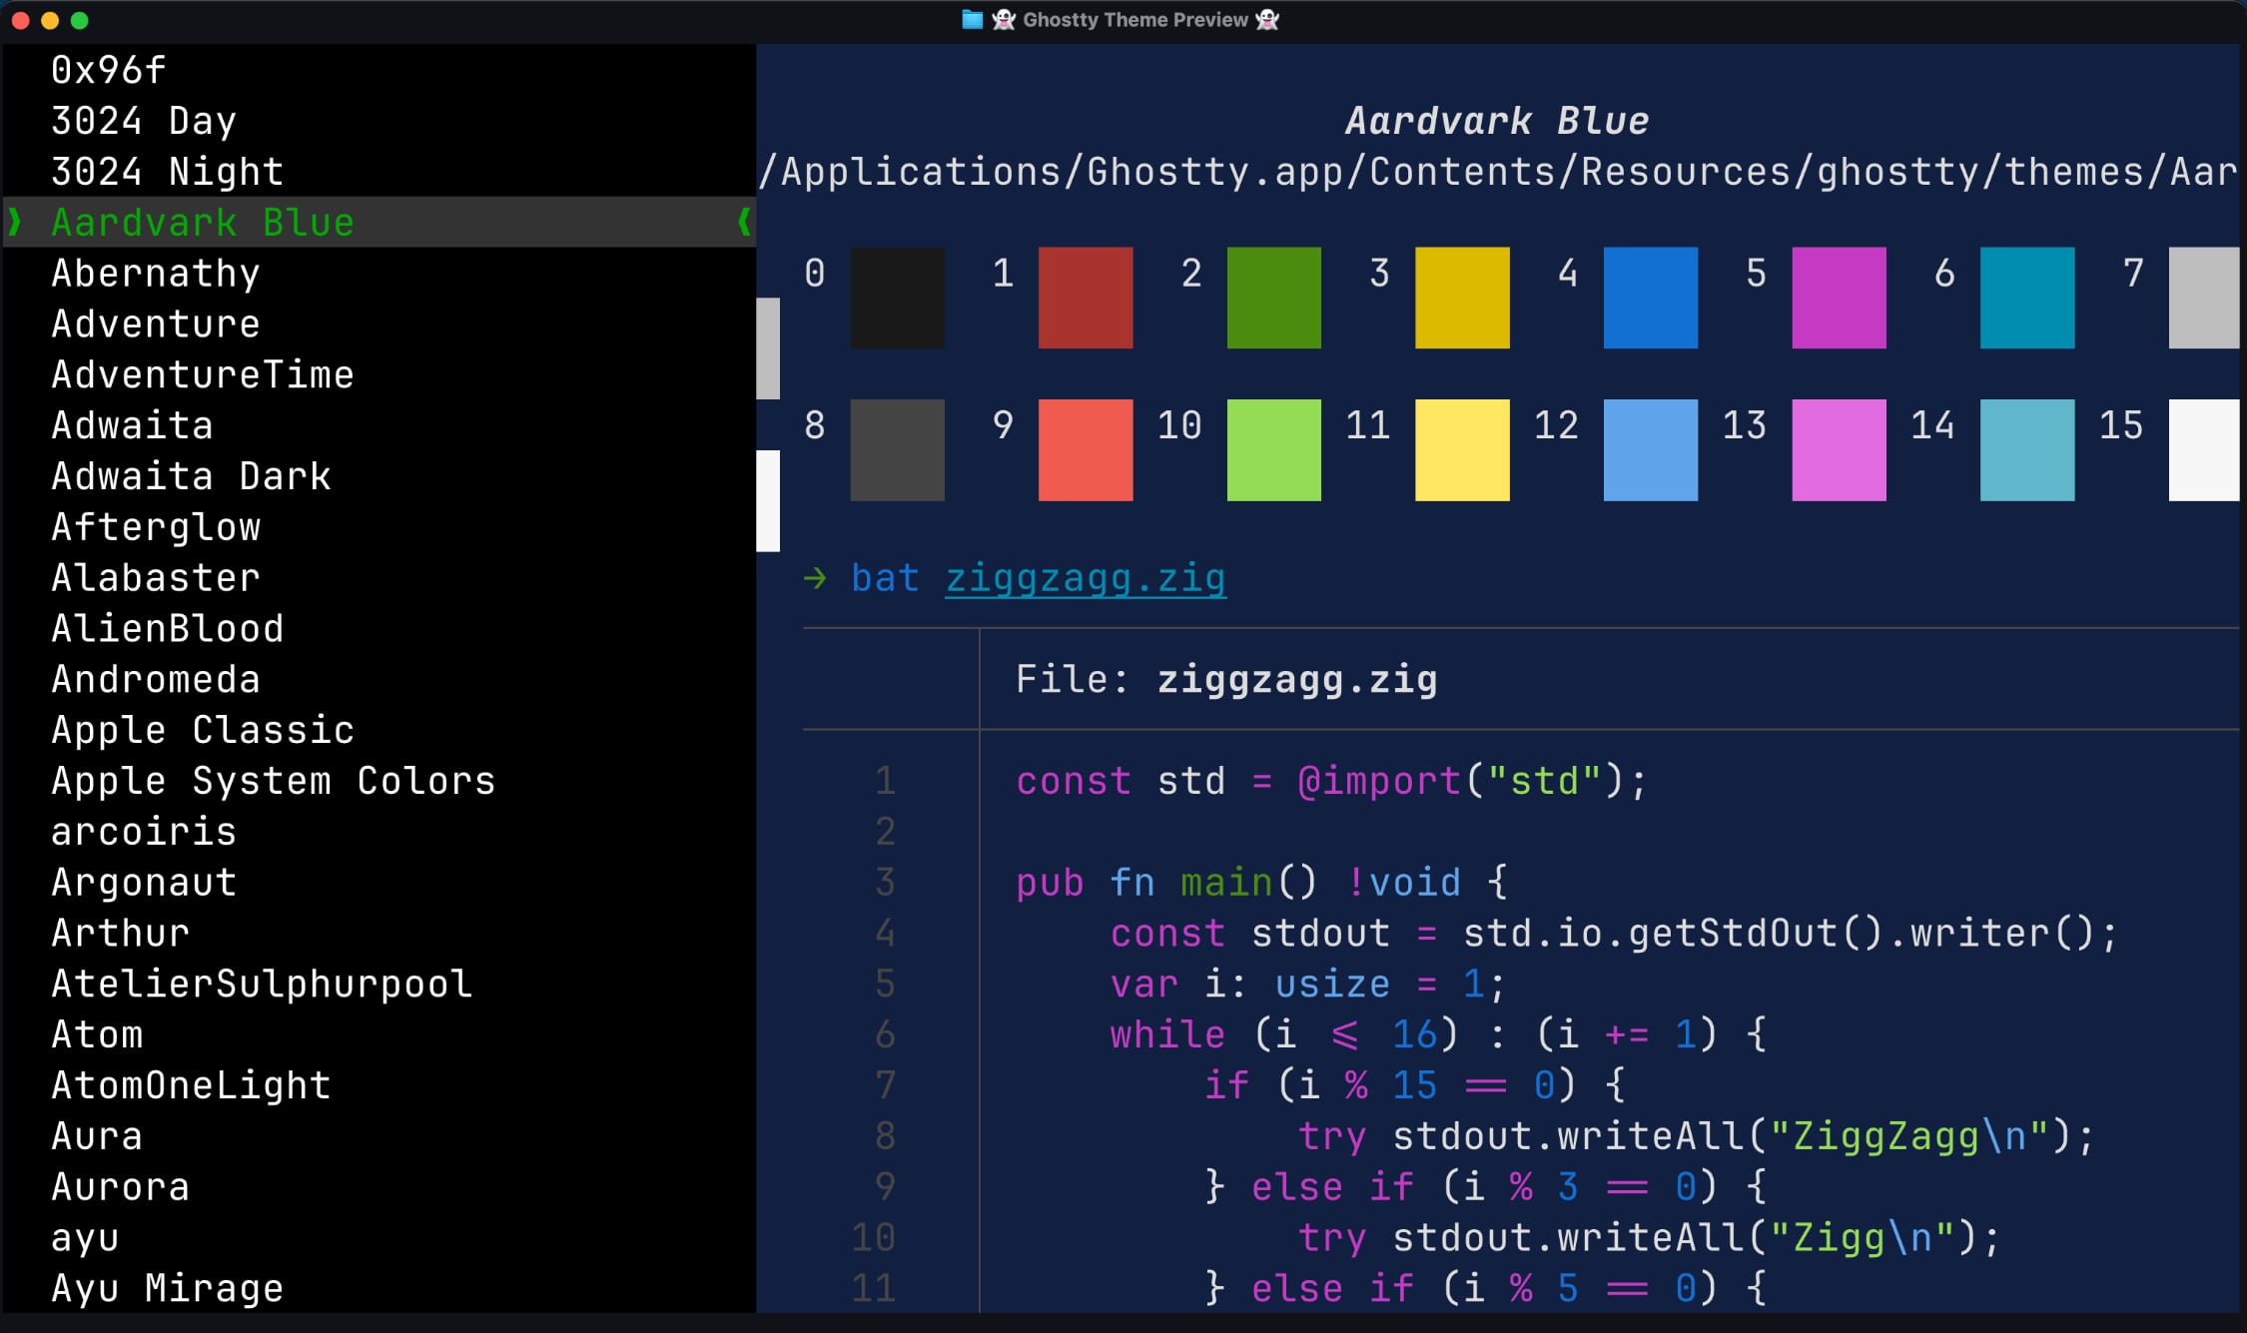2247x1333 pixels.
Task: Click the const stdout = std.io.getStdOut().writer() line
Action: point(1613,933)
